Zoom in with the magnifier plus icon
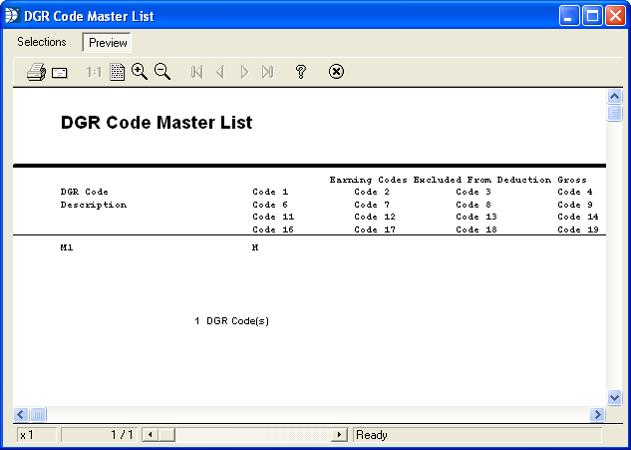Image resolution: width=631 pixels, height=450 pixels. [x=140, y=72]
